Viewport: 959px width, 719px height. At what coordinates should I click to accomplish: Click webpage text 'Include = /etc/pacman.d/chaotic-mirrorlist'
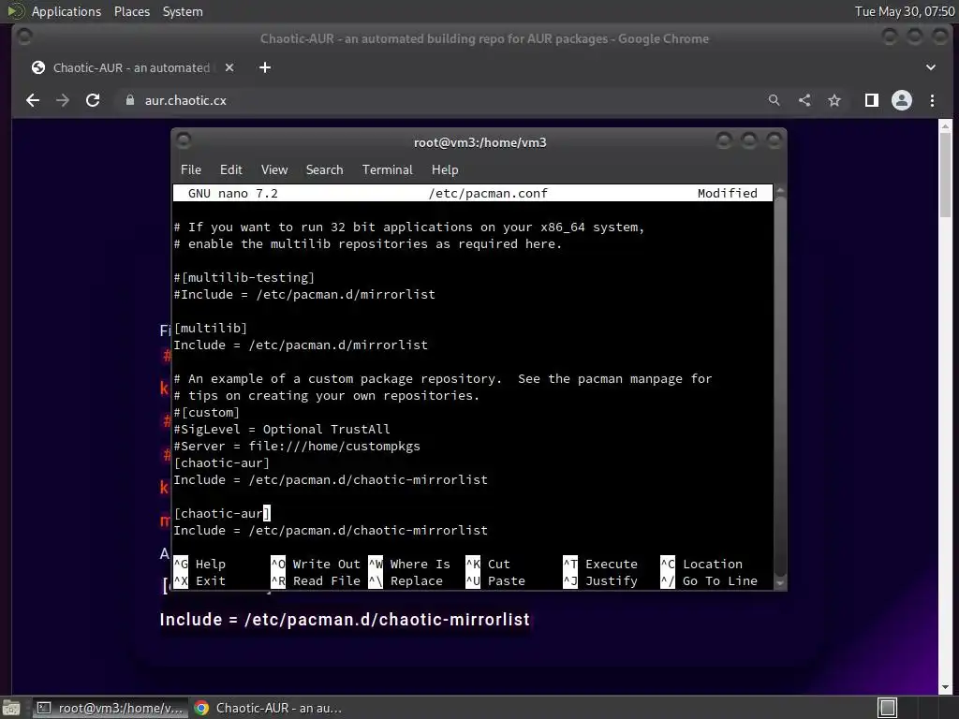(x=345, y=620)
